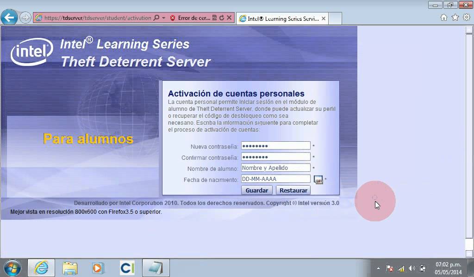Viewport: 474px width, 277px height.
Task: Click the Confirmar contraseña password field
Action: tap(276, 157)
